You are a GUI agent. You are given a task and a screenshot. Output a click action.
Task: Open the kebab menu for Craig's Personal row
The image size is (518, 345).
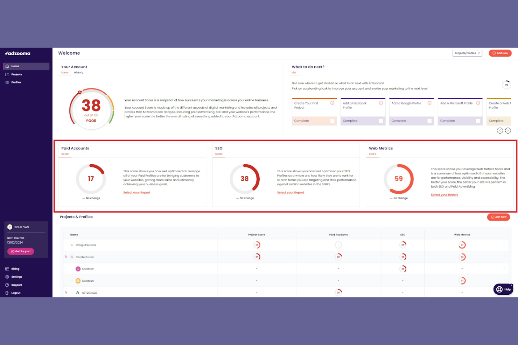tap(504, 245)
